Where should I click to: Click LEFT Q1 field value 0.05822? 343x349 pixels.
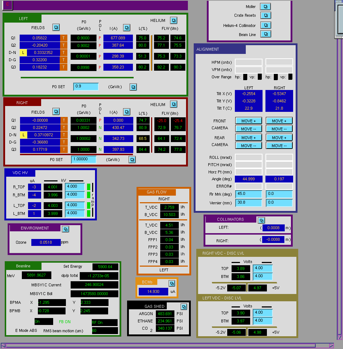[x=40, y=38]
